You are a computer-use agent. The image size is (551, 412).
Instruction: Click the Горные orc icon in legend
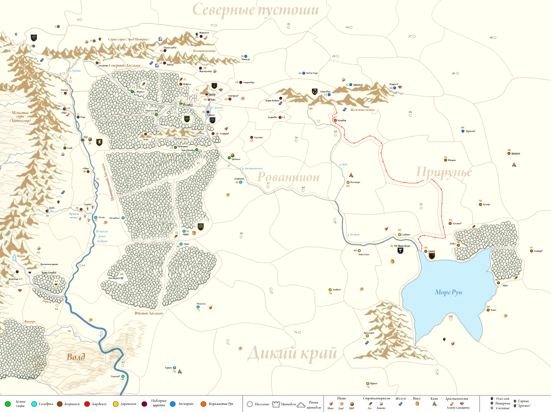(515, 401)
